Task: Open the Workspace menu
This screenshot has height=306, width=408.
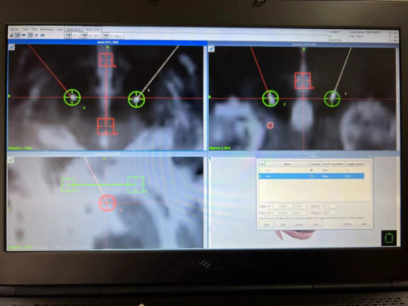Action: pos(47,29)
